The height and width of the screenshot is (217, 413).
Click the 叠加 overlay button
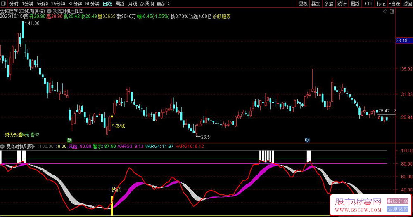tap(316, 4)
